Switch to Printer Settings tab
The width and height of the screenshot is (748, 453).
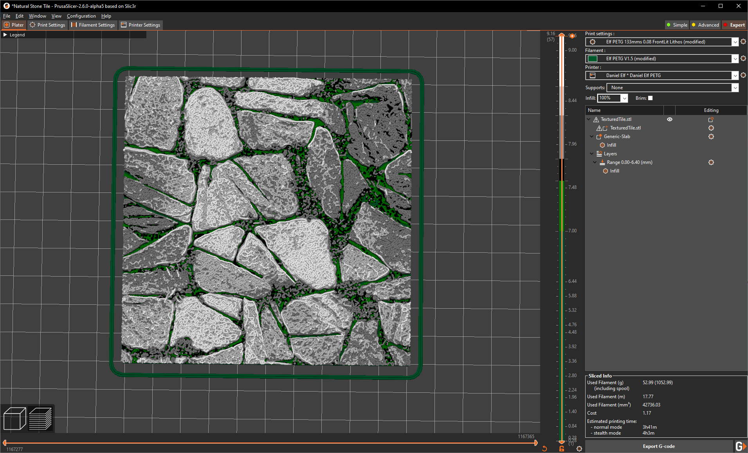tap(141, 25)
